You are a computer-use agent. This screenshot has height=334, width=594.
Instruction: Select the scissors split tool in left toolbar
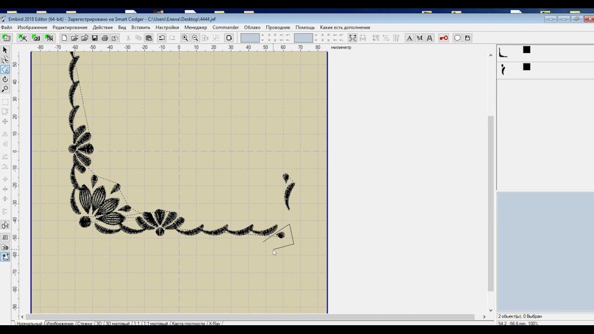tap(5, 60)
